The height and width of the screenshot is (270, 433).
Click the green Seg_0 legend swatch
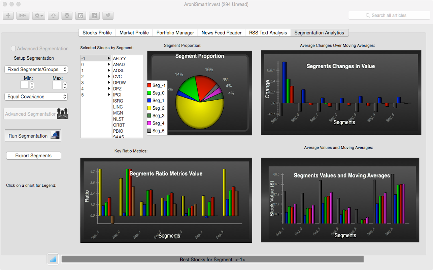point(149,93)
